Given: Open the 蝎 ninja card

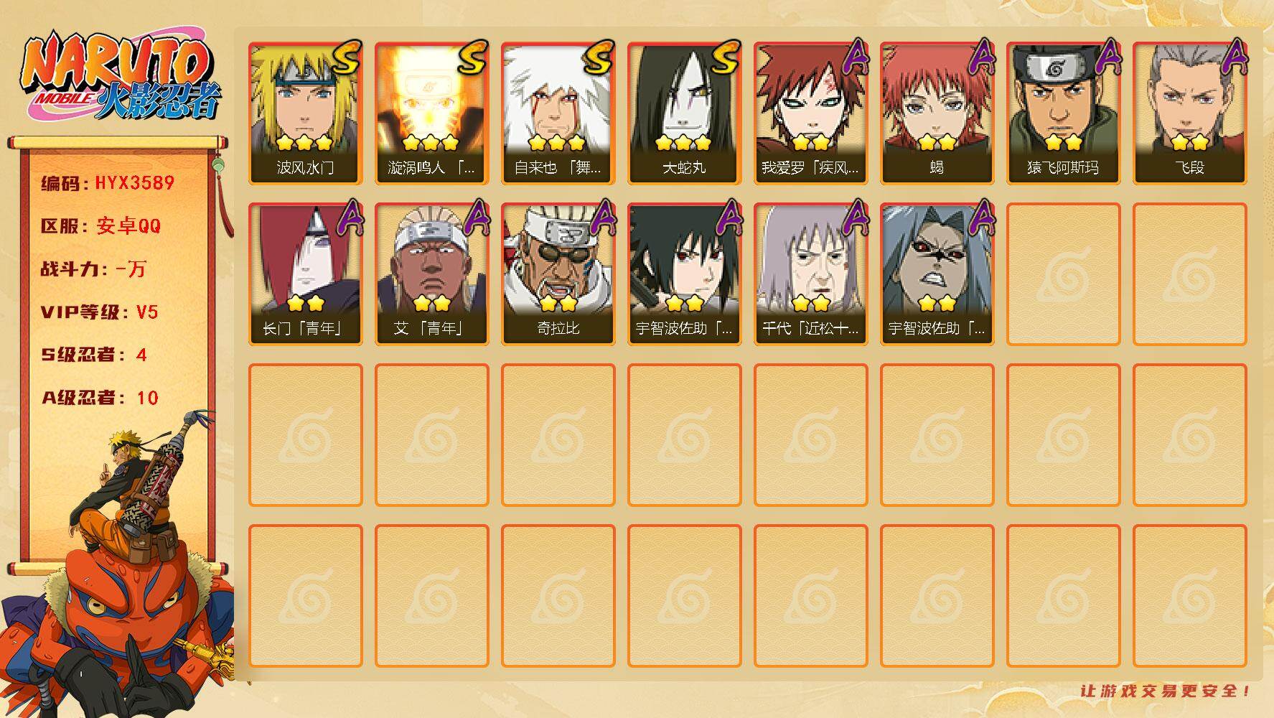Looking at the screenshot, I should [937, 113].
